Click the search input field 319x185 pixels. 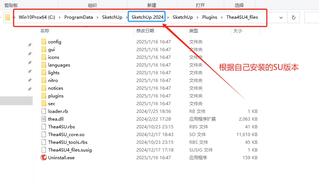click(312, 18)
